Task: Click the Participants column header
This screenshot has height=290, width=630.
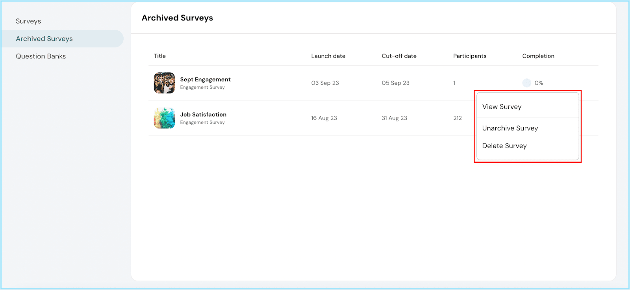Action: [470, 56]
